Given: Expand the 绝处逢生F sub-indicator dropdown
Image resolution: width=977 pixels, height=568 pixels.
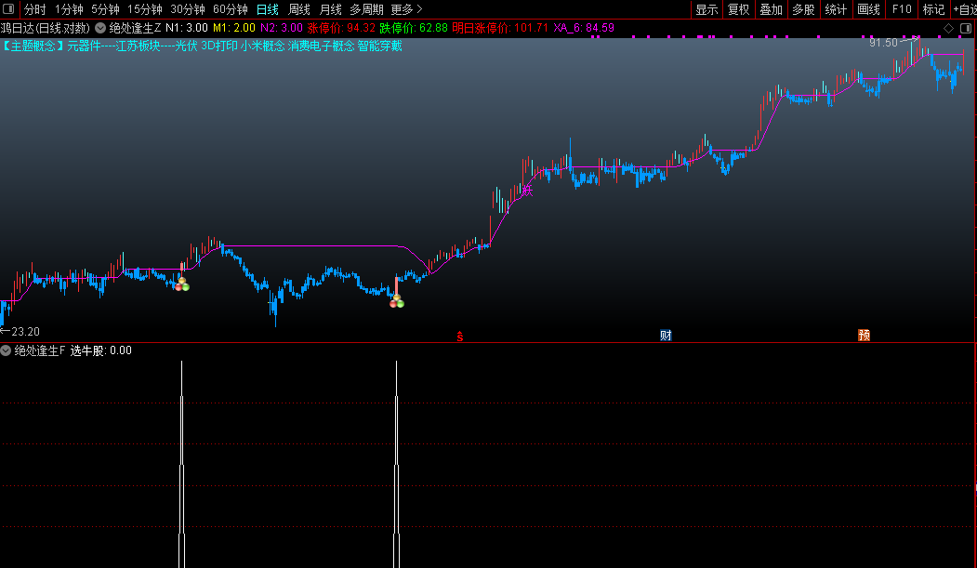Looking at the screenshot, I should (6, 350).
